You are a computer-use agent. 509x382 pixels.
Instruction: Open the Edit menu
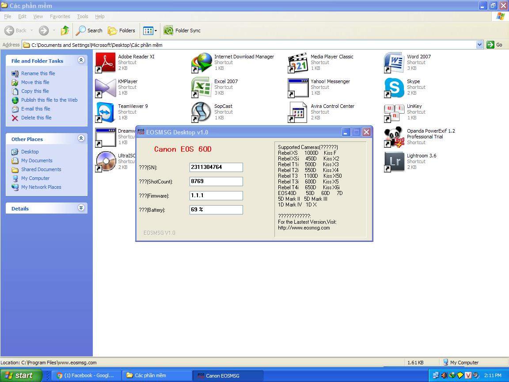click(x=22, y=16)
